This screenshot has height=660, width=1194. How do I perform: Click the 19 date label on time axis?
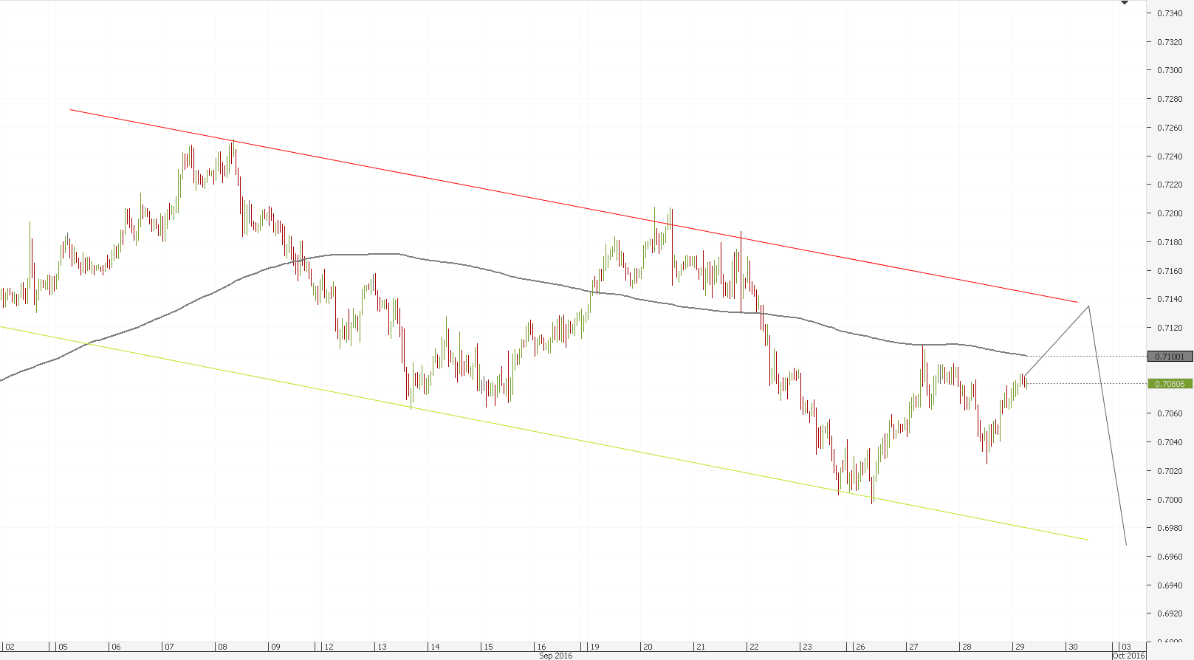(x=594, y=647)
